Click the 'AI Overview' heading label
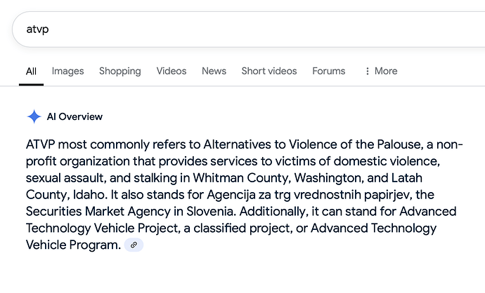 click(x=75, y=116)
